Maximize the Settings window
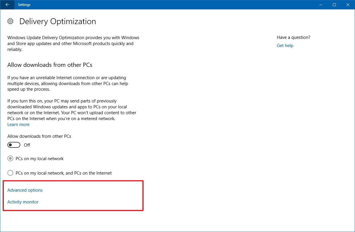 click(x=334, y=5)
